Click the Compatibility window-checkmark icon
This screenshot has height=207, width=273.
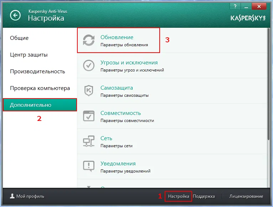click(x=89, y=116)
